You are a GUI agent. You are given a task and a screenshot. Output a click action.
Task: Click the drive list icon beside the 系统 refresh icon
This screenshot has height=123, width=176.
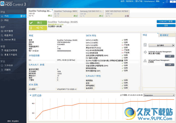pyautogui.click(x=21, y=16)
